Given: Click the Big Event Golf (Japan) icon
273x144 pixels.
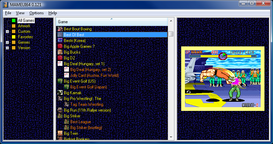Looking at the screenshot, I should (x=67, y=87).
